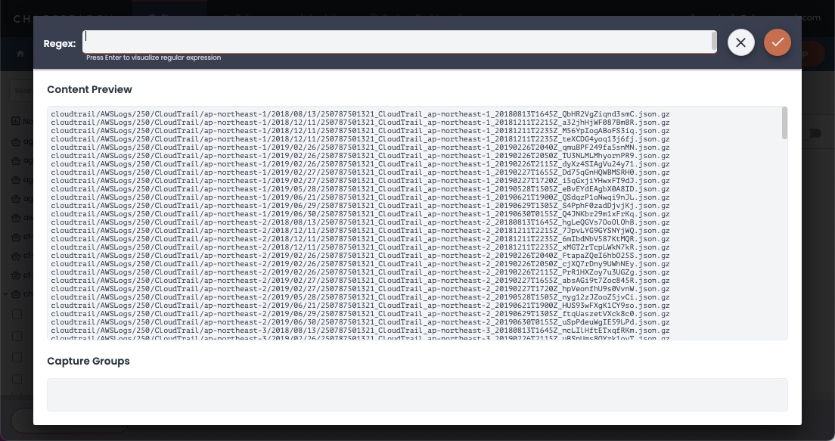Select the log line ending a32jhHjWF087BmBR.json.gz
The height and width of the screenshot is (441, 835).
click(360, 123)
